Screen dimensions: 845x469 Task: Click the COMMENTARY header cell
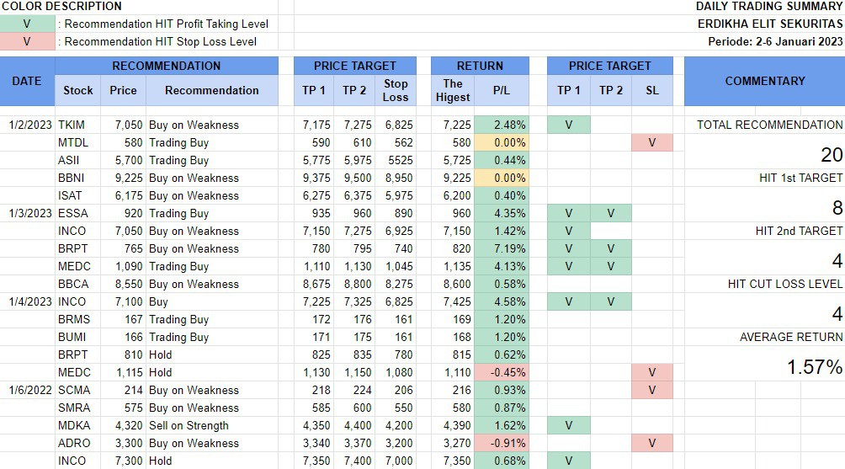(x=764, y=82)
